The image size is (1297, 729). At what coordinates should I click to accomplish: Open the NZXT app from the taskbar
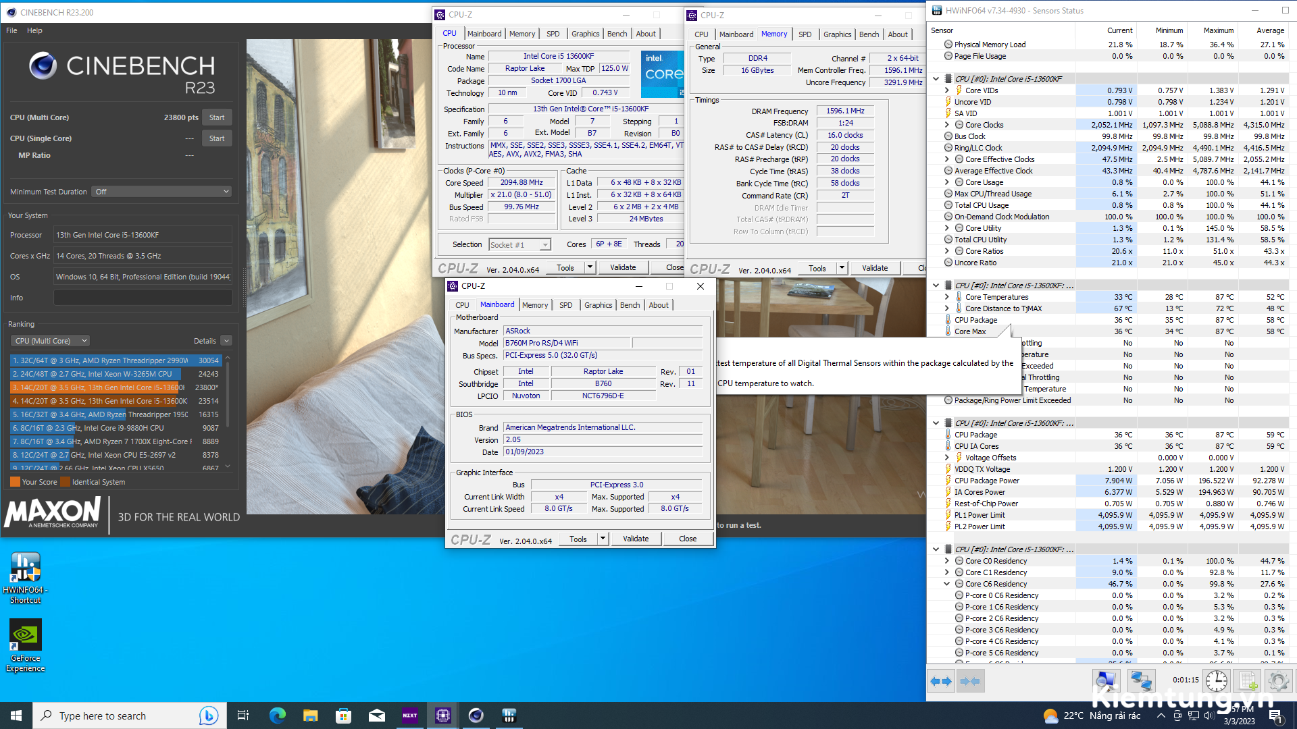409,715
